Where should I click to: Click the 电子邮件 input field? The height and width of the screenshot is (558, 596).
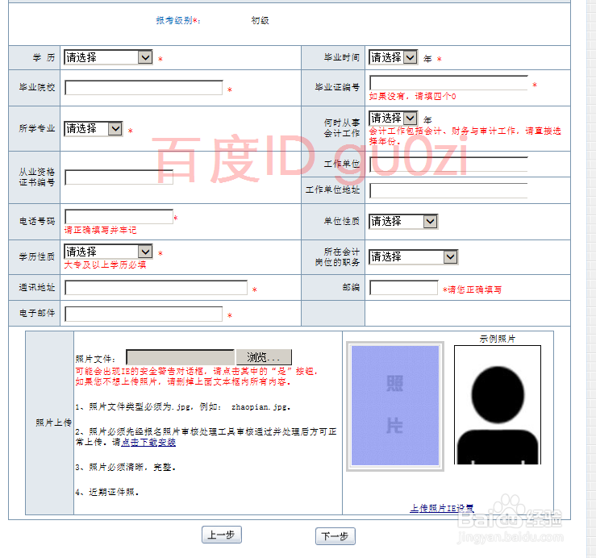coord(144,314)
